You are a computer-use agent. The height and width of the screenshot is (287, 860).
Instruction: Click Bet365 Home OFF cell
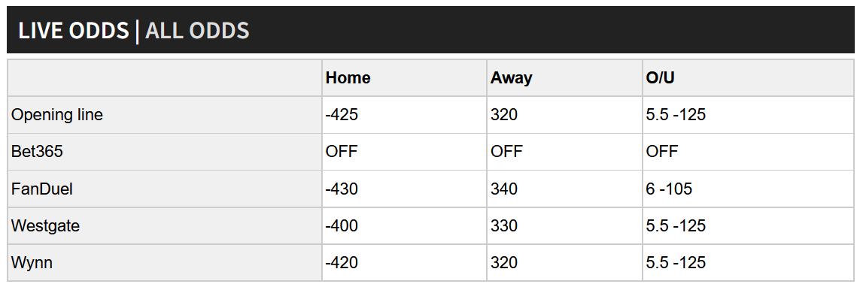[x=342, y=152]
